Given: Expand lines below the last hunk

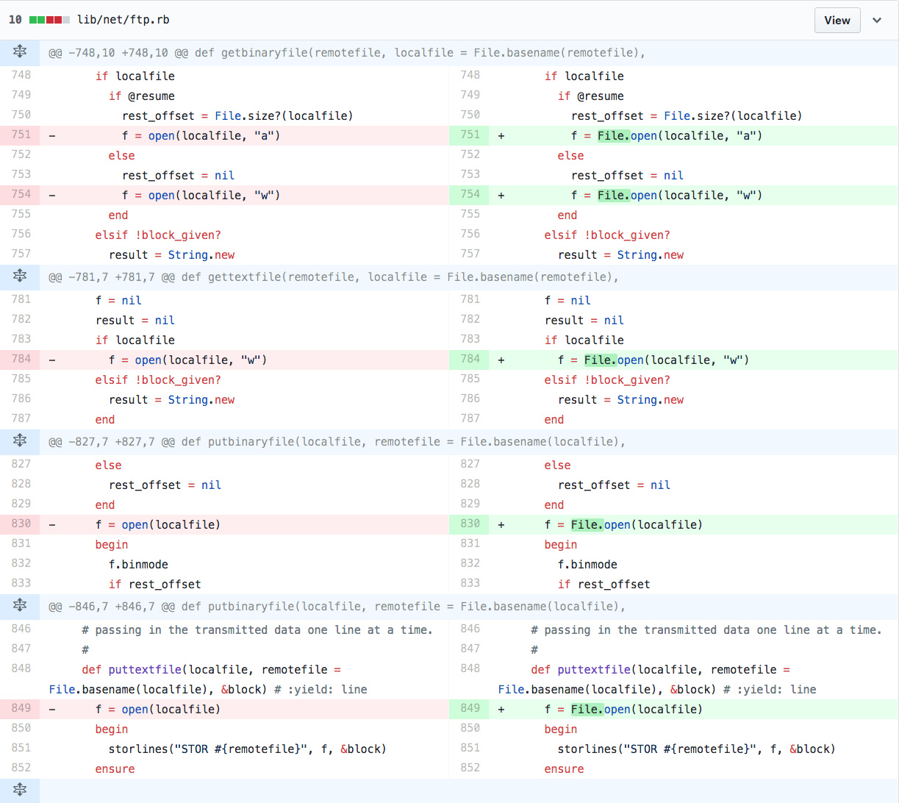Looking at the screenshot, I should (20, 790).
